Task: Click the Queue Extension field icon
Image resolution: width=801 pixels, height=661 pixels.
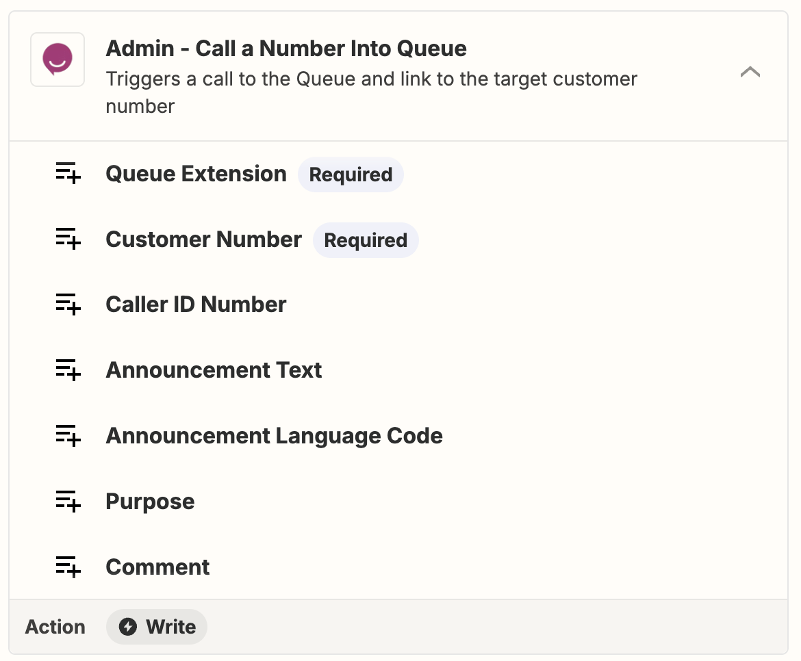Action: (x=68, y=173)
